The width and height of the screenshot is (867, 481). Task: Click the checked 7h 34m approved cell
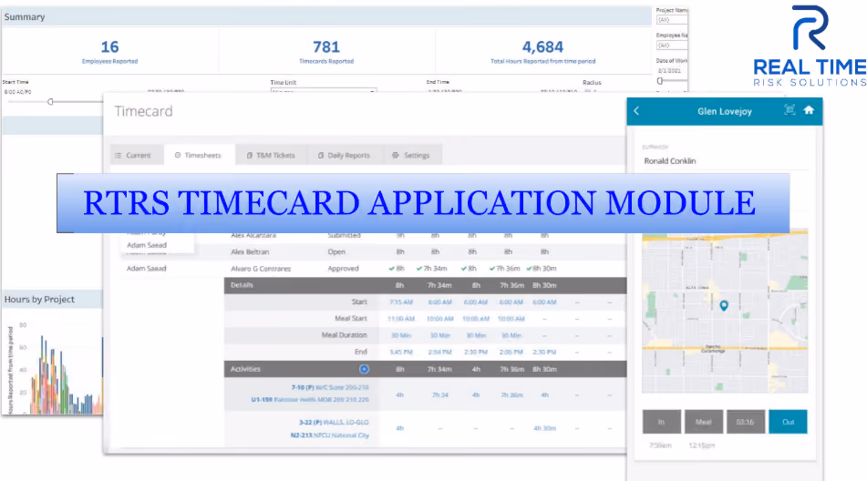pyautogui.click(x=432, y=269)
